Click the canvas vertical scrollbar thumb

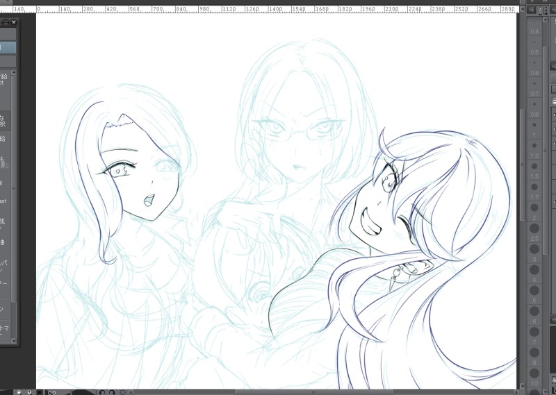[522, 165]
